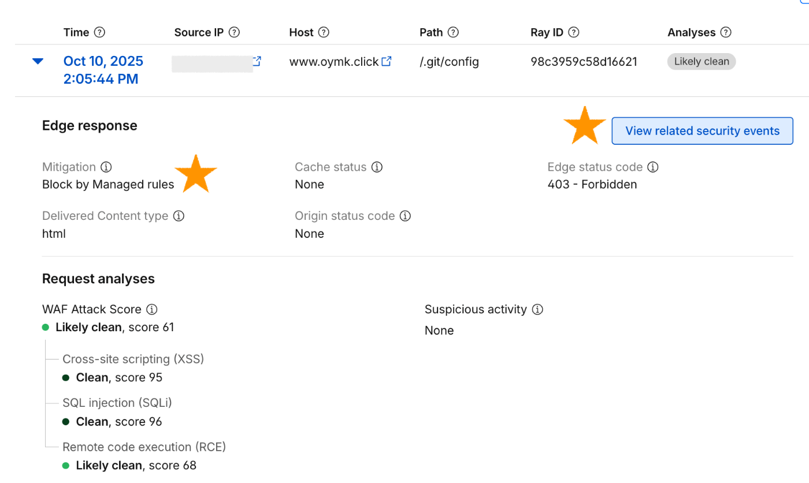The image size is (809, 483).
Task: Click the help icon next to Ray ID
Action: pyautogui.click(x=574, y=32)
